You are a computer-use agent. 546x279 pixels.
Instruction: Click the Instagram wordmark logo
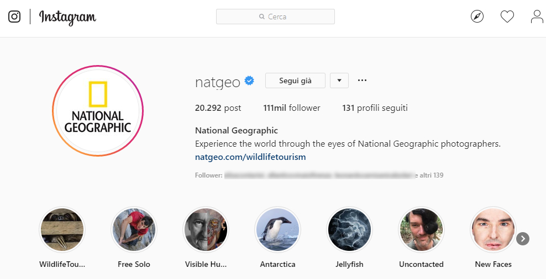(x=67, y=17)
